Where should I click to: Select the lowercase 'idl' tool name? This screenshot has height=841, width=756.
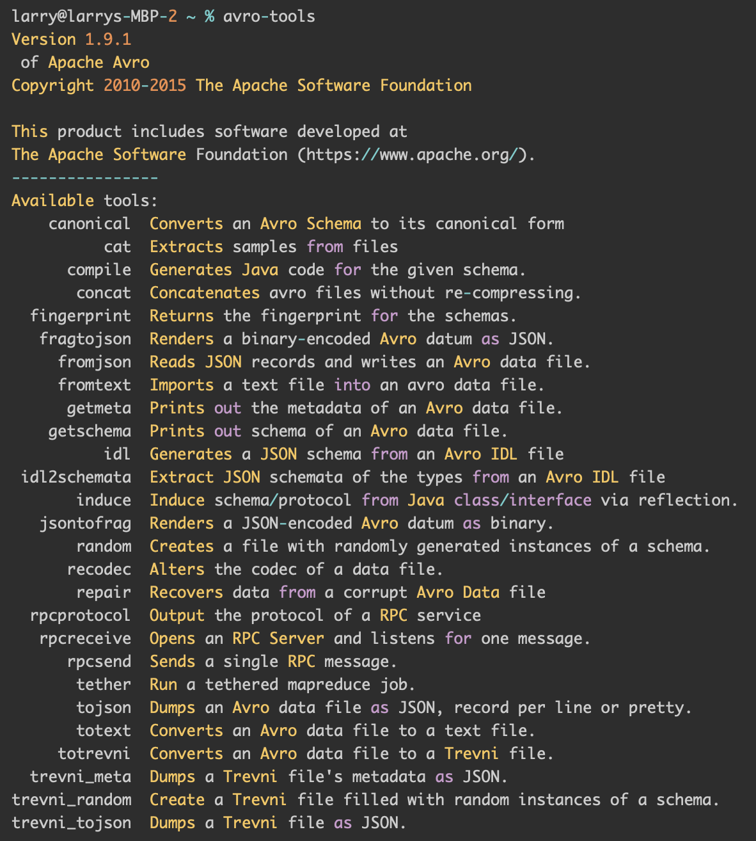[x=118, y=454]
